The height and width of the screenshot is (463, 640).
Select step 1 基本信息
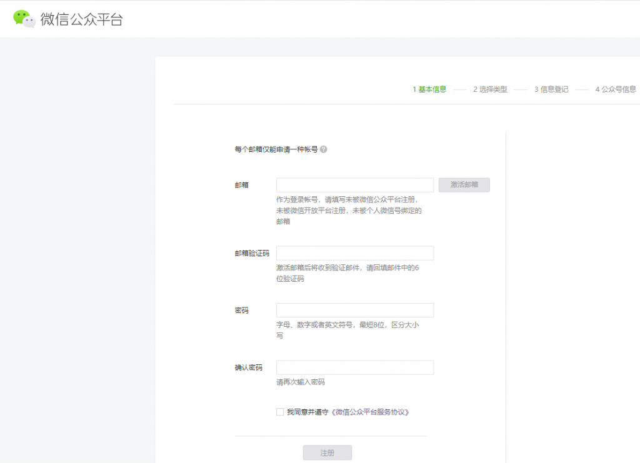point(429,89)
